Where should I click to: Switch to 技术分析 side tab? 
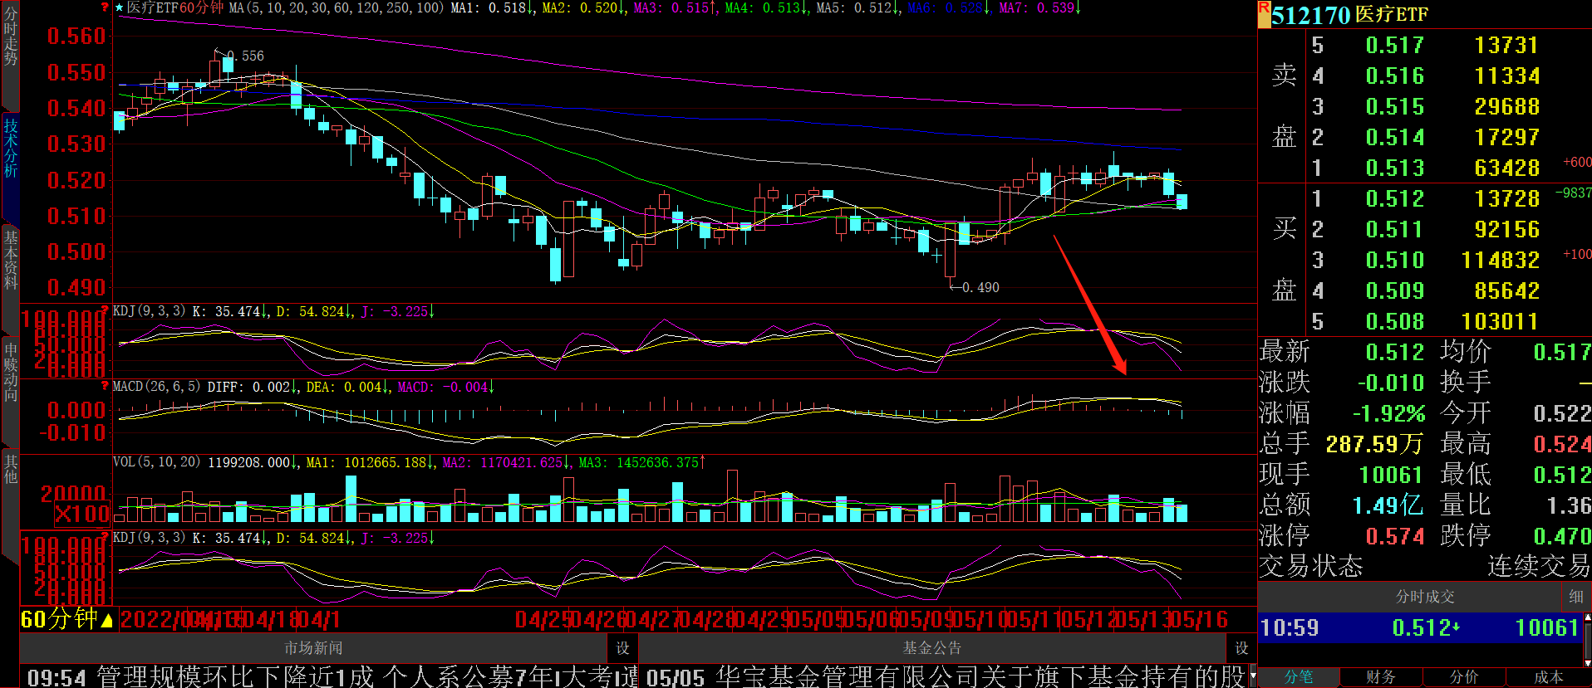(10, 148)
